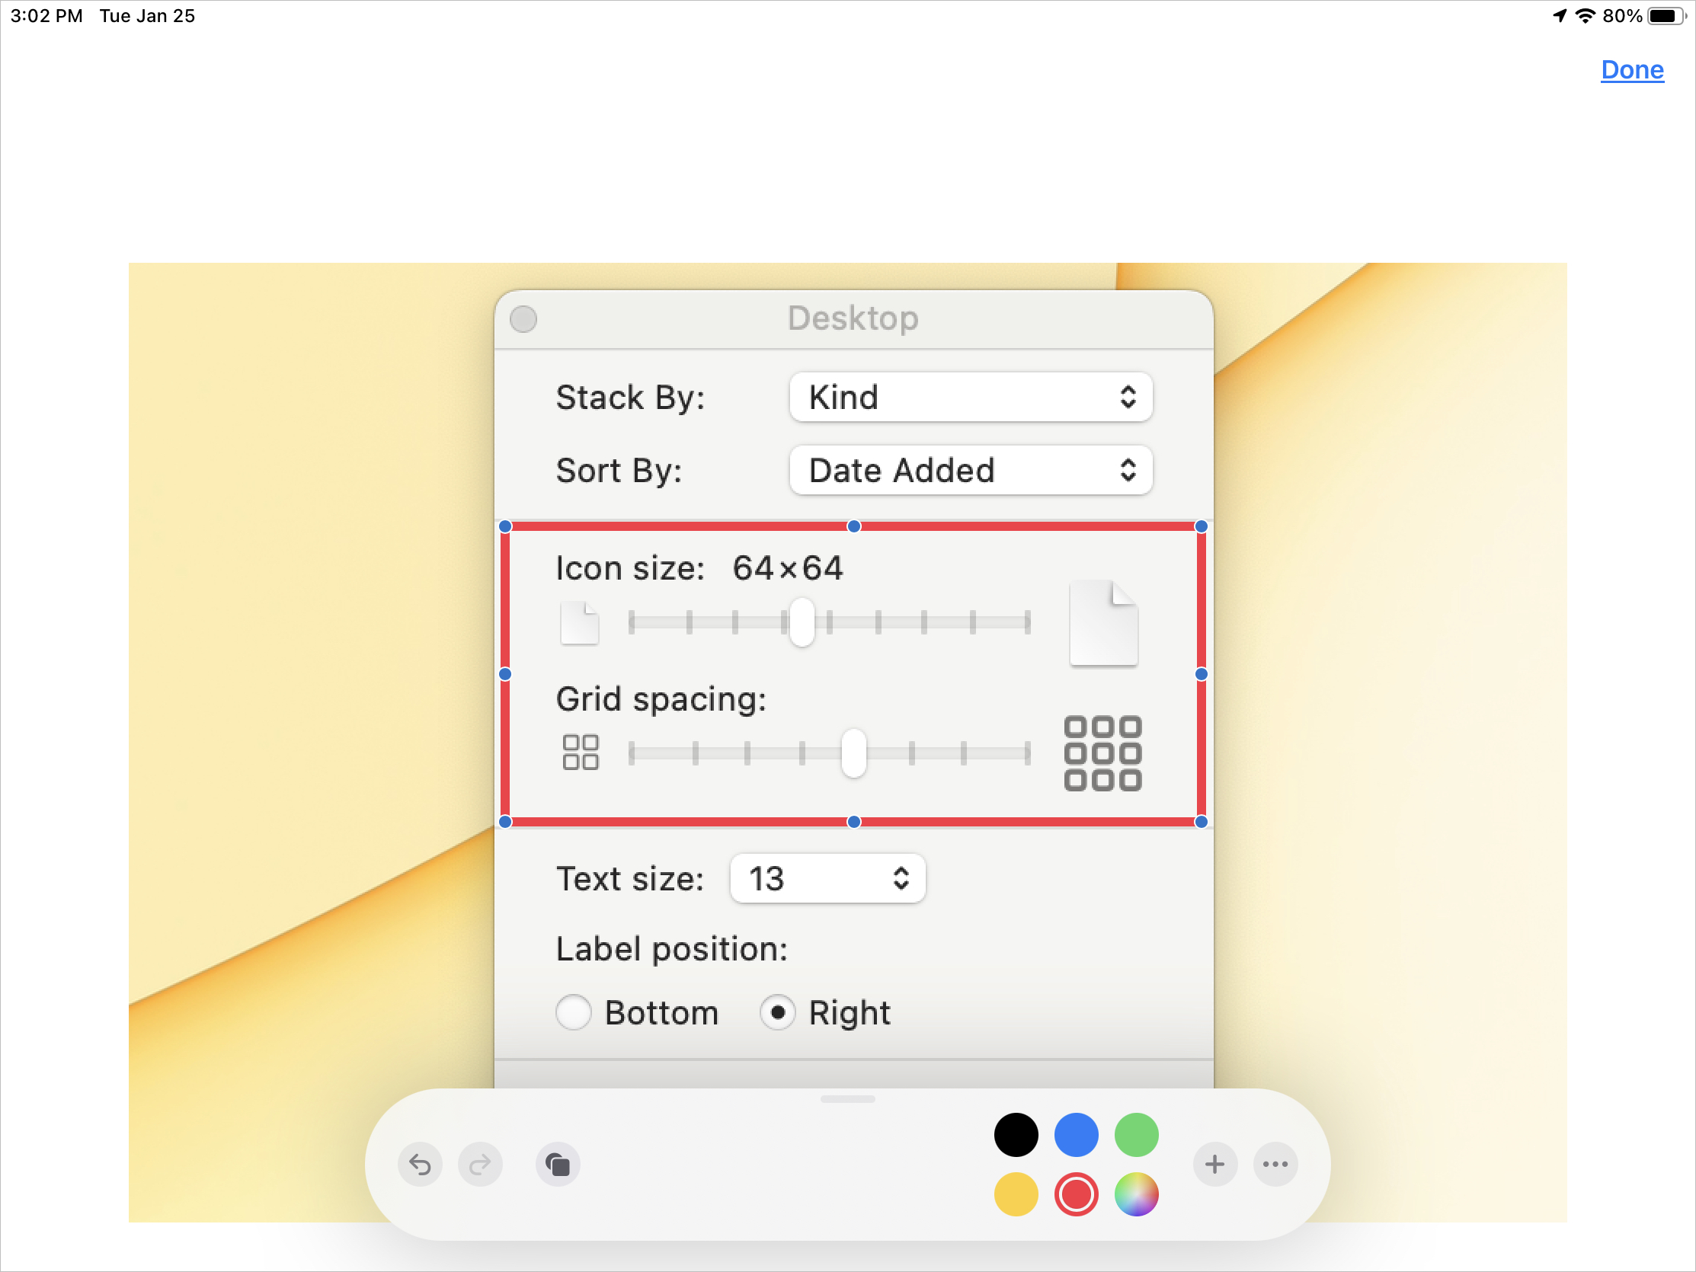Image resolution: width=1696 pixels, height=1272 pixels.
Task: Click the add element plus button
Action: tap(1215, 1162)
